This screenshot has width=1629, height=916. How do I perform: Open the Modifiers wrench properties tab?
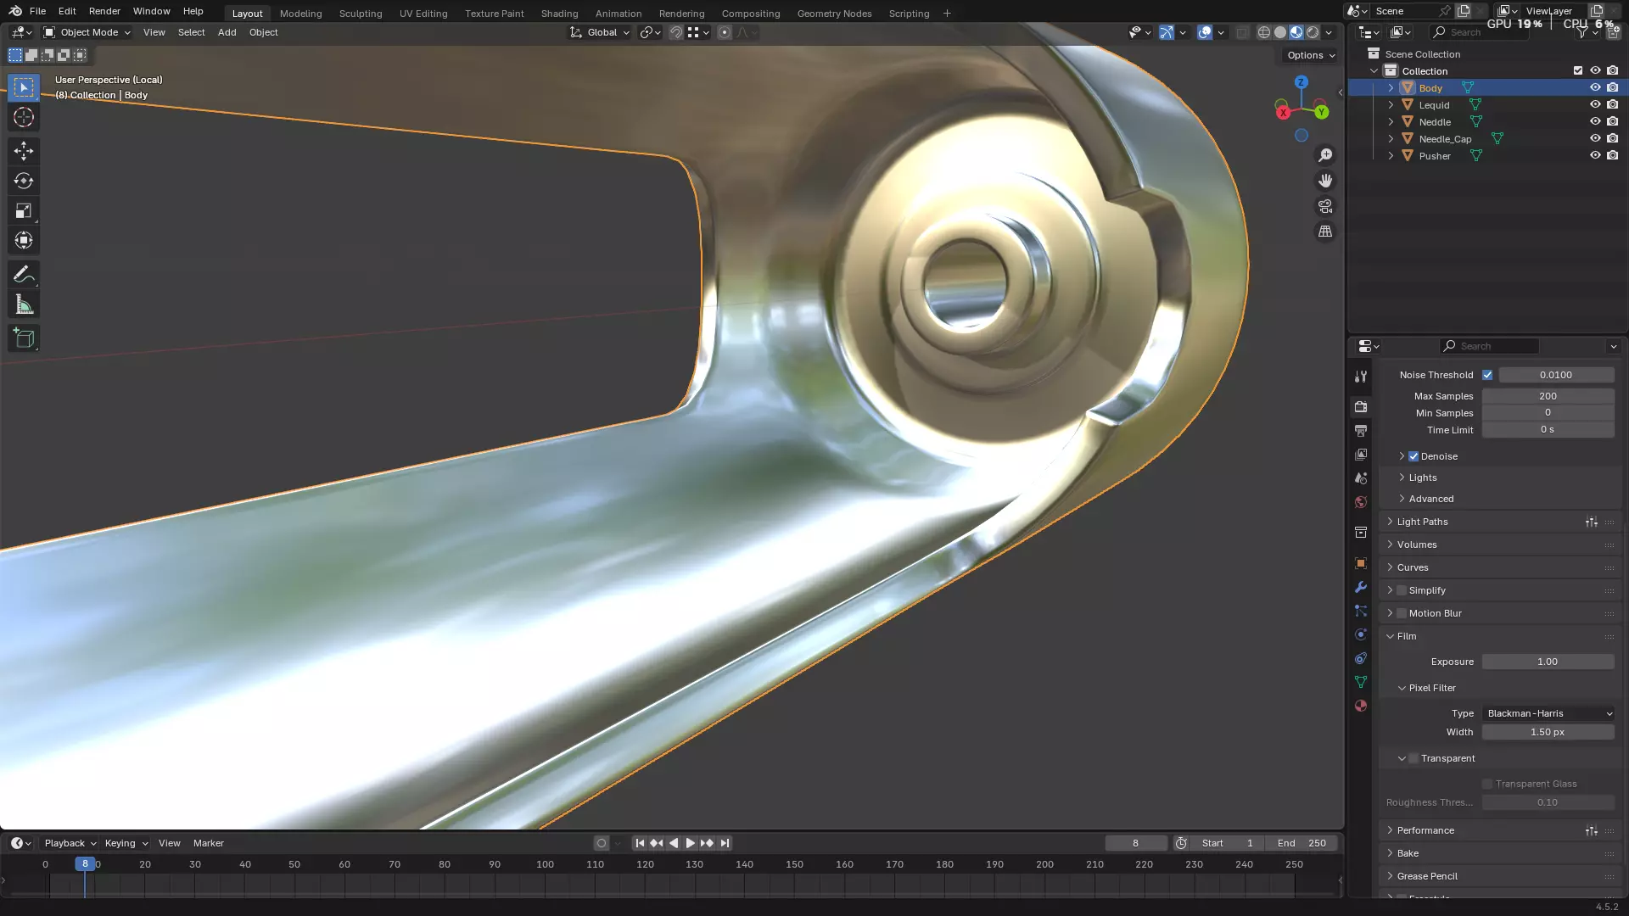point(1361,587)
